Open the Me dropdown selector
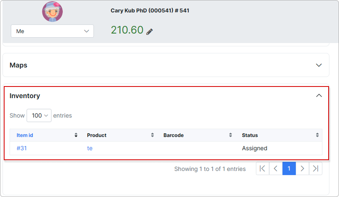Viewport: 339px width, 197px height. (52, 31)
